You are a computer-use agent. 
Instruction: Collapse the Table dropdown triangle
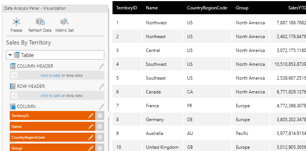(10, 55)
